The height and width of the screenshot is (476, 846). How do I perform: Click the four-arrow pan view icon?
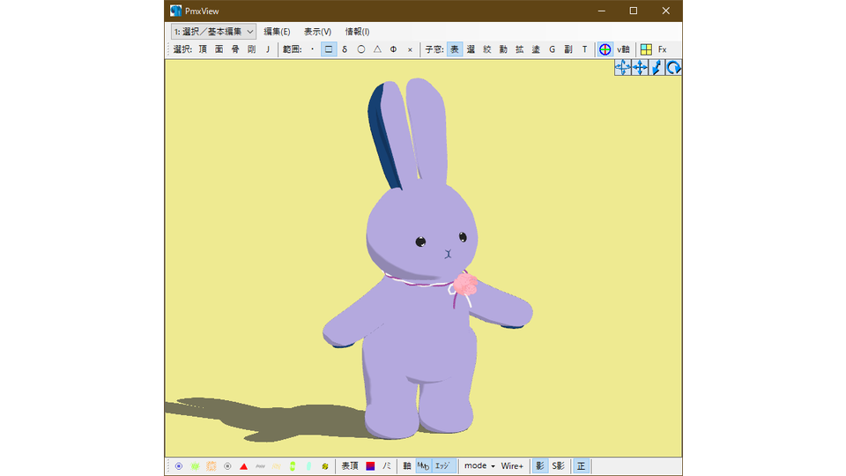pyautogui.click(x=640, y=68)
